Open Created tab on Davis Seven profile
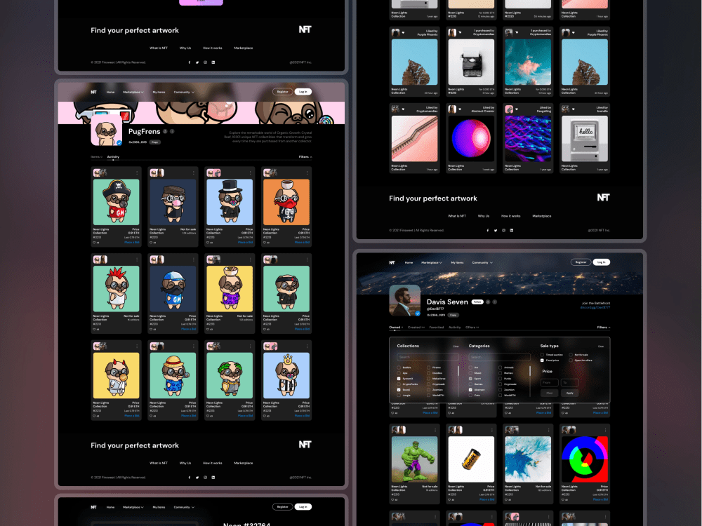This screenshot has height=526, width=702. tap(416, 328)
